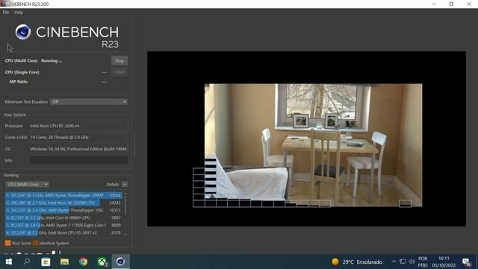Image resolution: width=478 pixels, height=269 pixels.
Task: Click the Processor name field
Action: (x=78, y=126)
